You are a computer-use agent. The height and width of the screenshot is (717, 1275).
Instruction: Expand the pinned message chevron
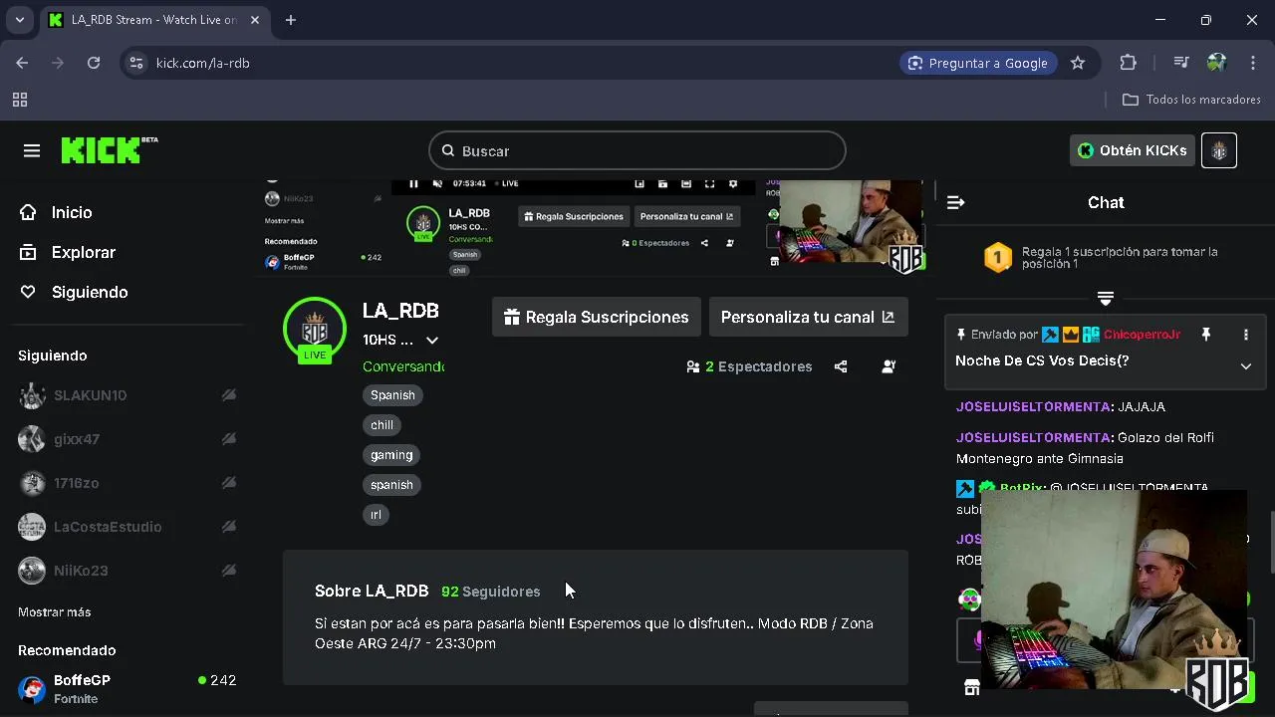coord(1246,366)
